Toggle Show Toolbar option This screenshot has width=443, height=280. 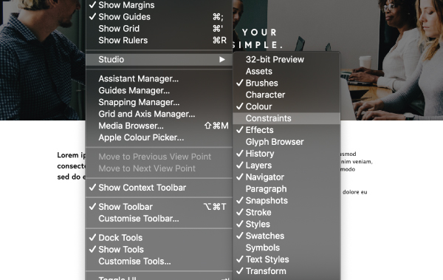coord(159,207)
